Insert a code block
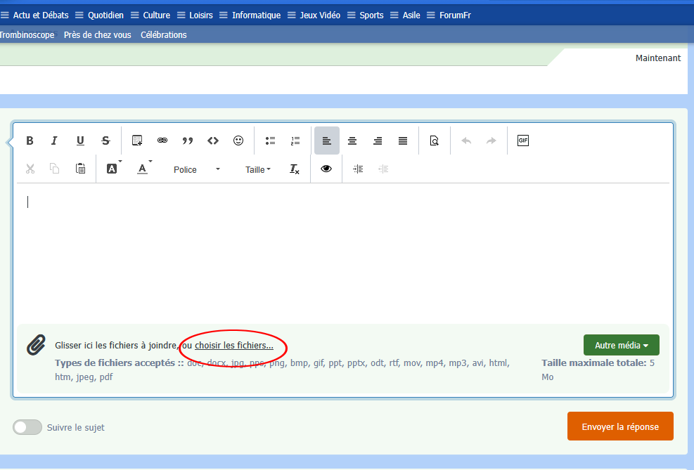This screenshot has height=470, width=694. 213,141
